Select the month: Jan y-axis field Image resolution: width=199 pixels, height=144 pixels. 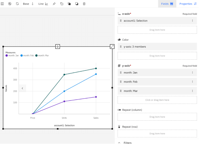click(157, 73)
